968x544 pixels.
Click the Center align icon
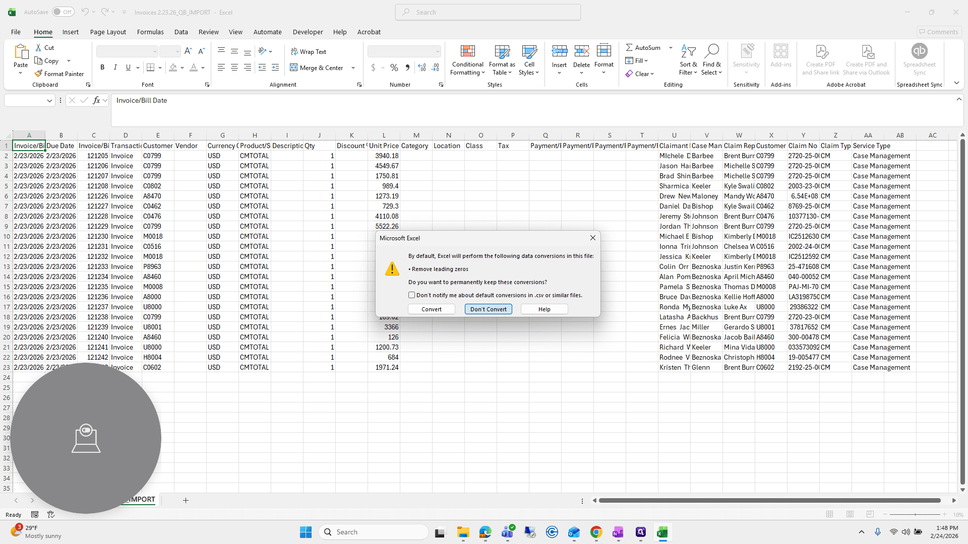[234, 67]
